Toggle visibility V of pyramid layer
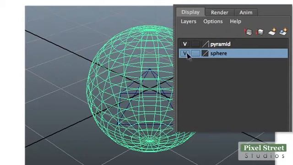This screenshot has width=293, height=165. pos(185,44)
